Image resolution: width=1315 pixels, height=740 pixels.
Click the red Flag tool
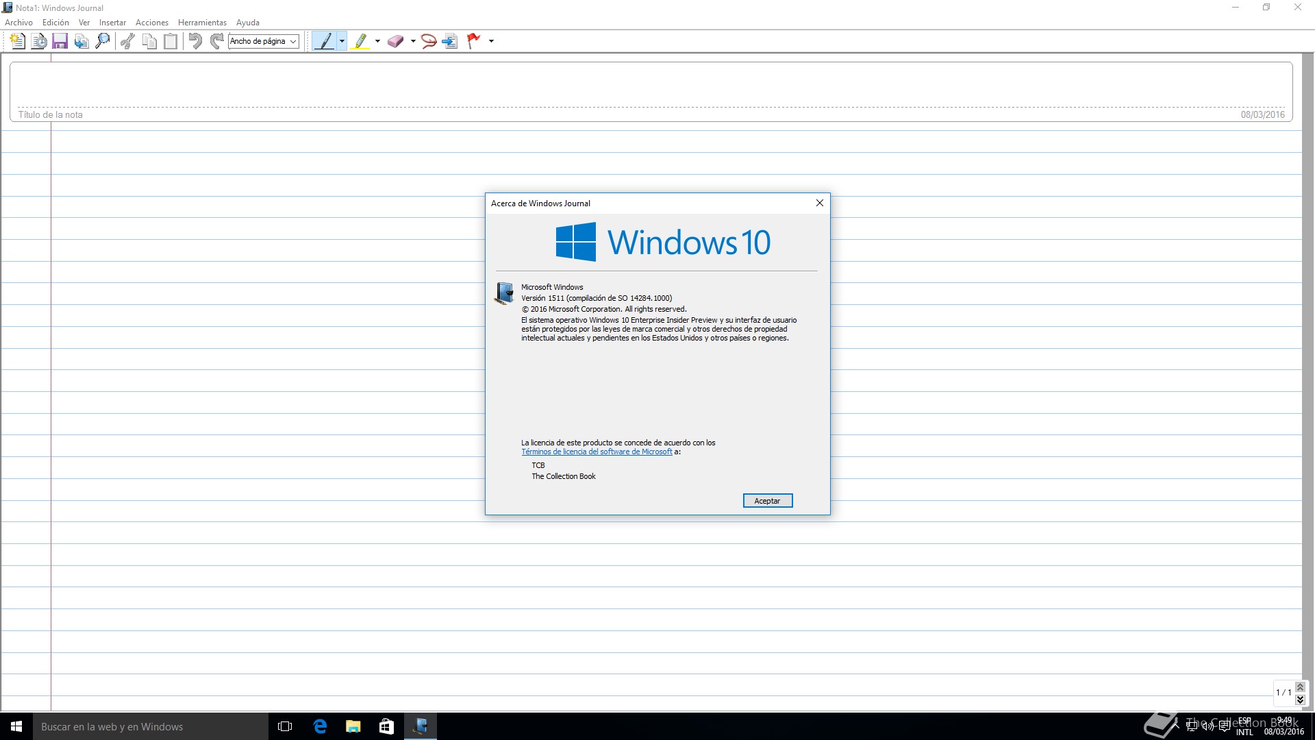473,41
